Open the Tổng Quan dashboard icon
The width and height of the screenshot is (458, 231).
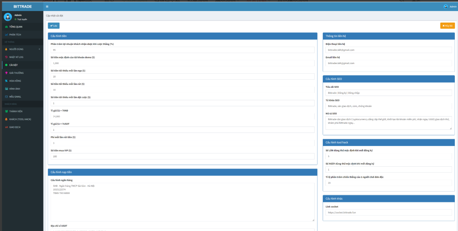[6, 27]
